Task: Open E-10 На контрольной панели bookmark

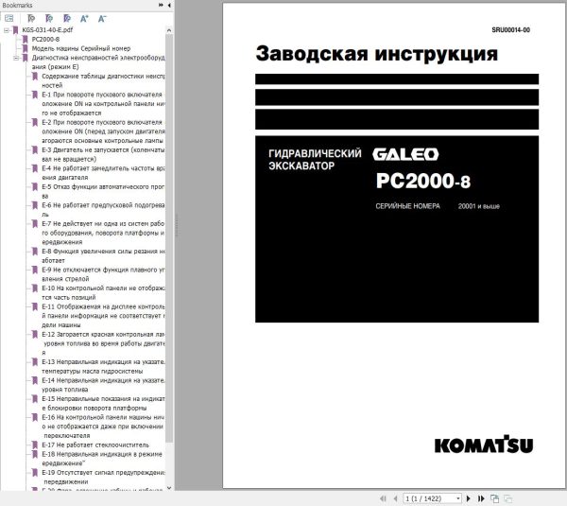Action: pyautogui.click(x=103, y=293)
